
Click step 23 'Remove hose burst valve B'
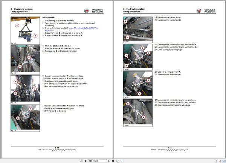pos(168,75)
